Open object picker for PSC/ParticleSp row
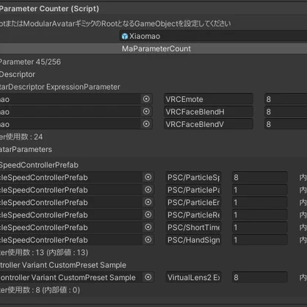 pyautogui.click(x=148, y=177)
